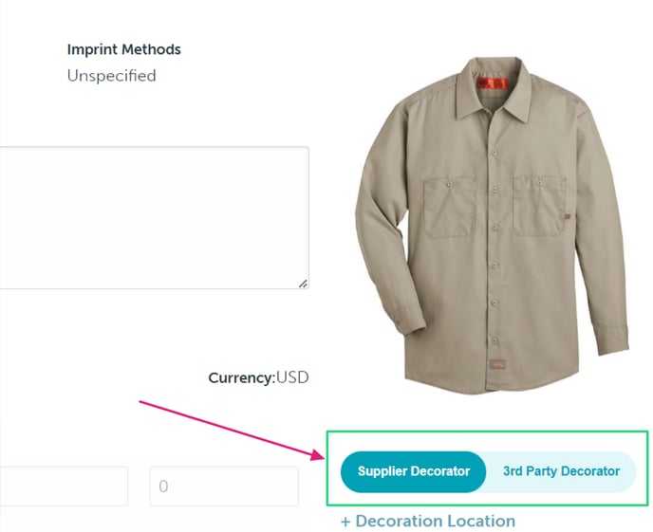The height and width of the screenshot is (532, 653).
Task: Click the Imprint Methods heading
Action: coord(123,49)
